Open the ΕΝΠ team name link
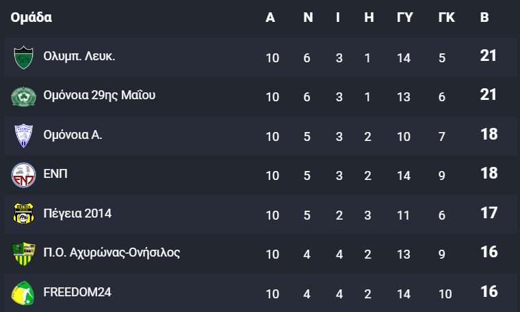Screen dimensions: 520x312 pyautogui.click(x=55, y=174)
